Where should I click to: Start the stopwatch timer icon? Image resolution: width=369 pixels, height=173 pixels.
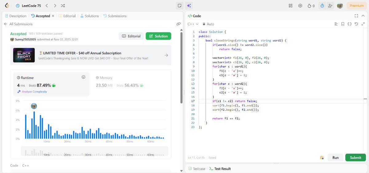(x=322, y=6)
